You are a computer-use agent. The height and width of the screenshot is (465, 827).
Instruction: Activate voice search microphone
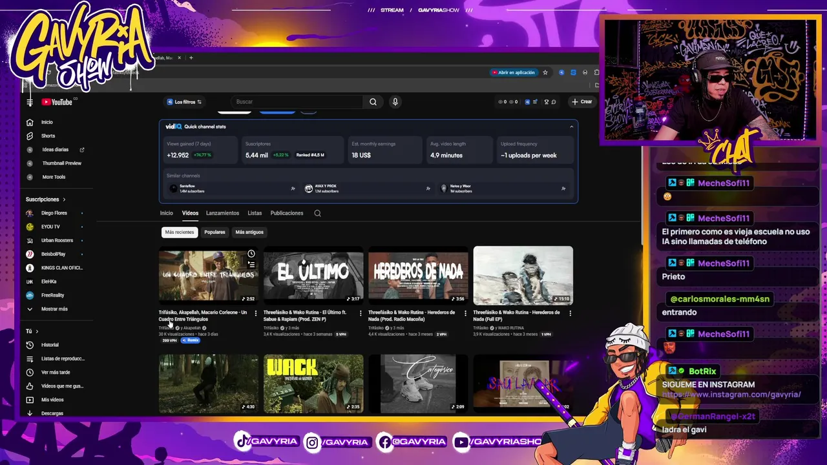[x=395, y=101]
